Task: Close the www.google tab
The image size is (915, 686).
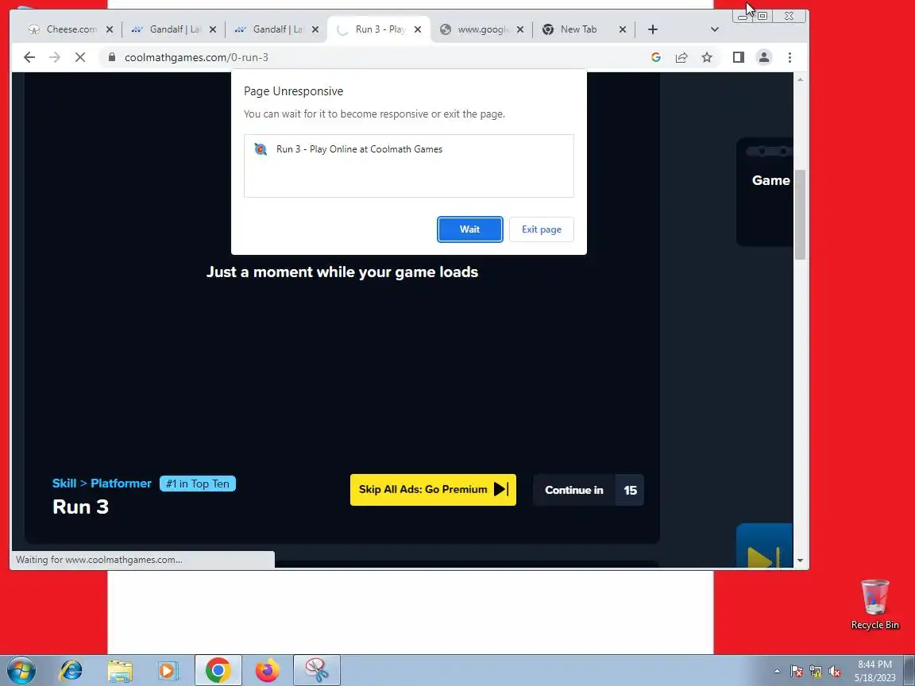Action: (x=520, y=29)
